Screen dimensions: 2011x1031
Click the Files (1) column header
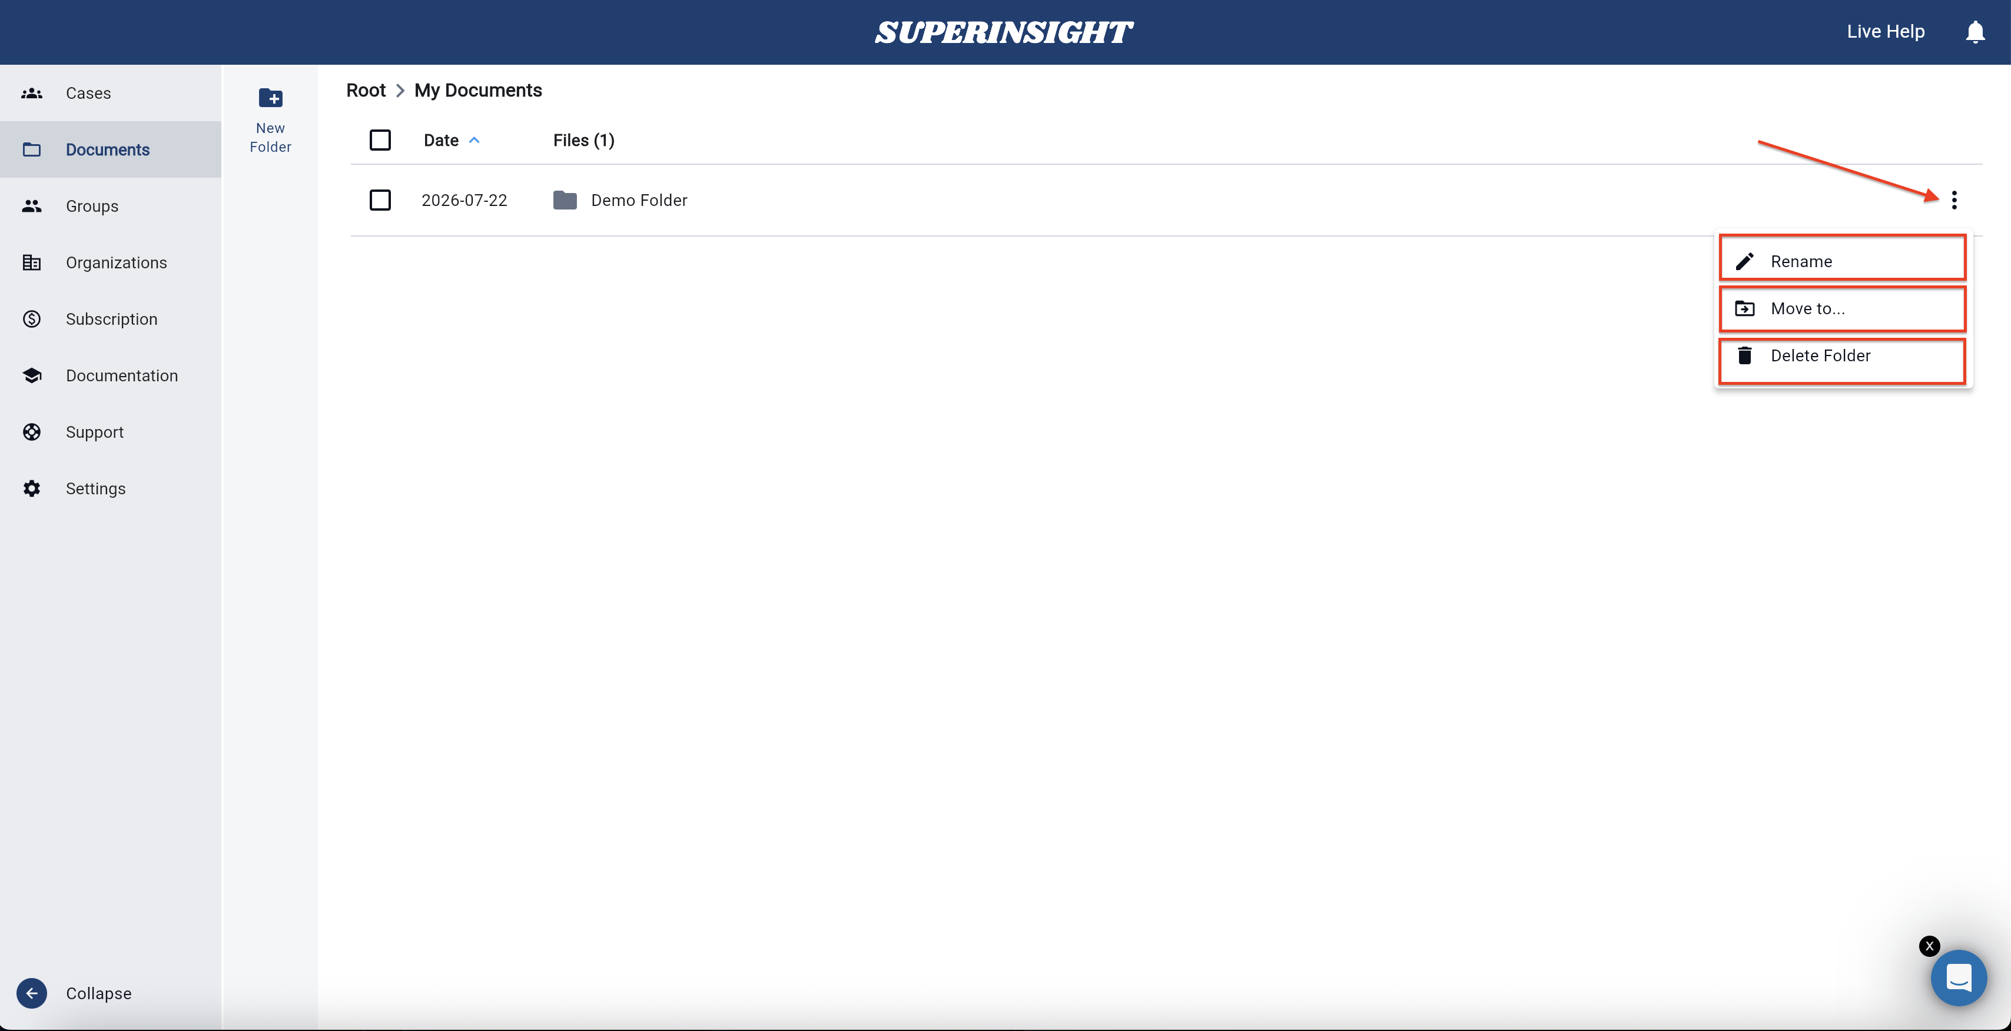[584, 141]
